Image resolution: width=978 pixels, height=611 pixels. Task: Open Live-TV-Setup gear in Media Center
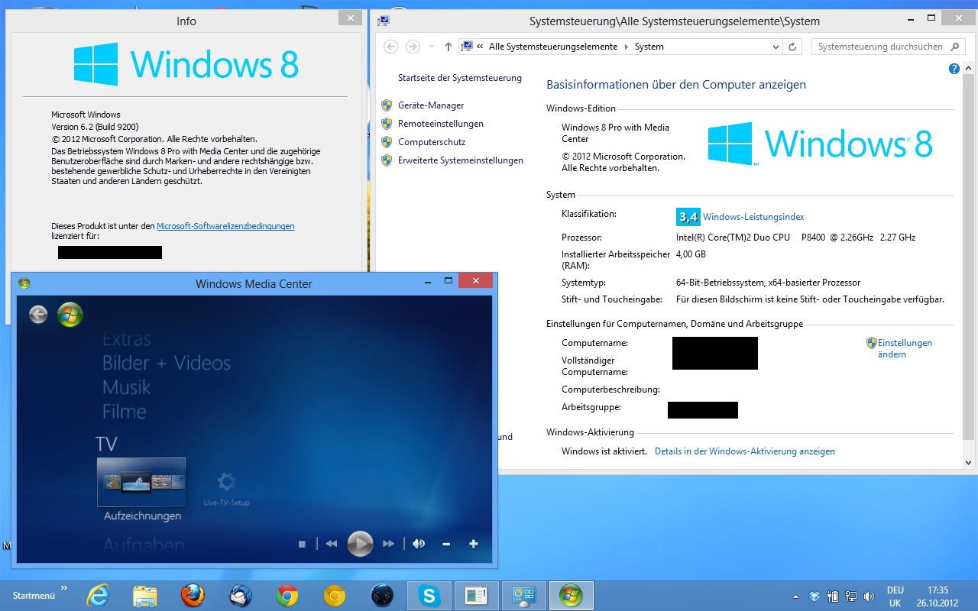(225, 482)
